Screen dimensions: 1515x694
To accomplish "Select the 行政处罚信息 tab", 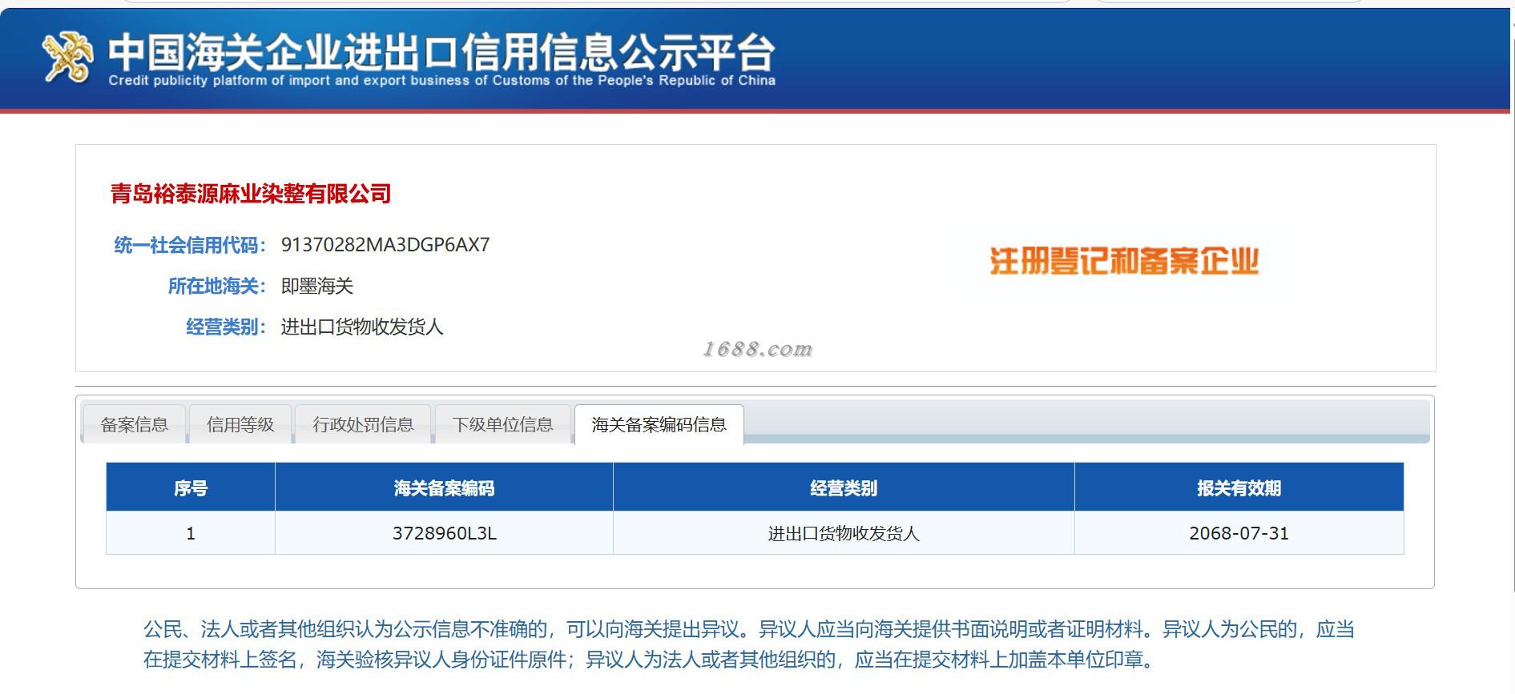I will point(363,424).
